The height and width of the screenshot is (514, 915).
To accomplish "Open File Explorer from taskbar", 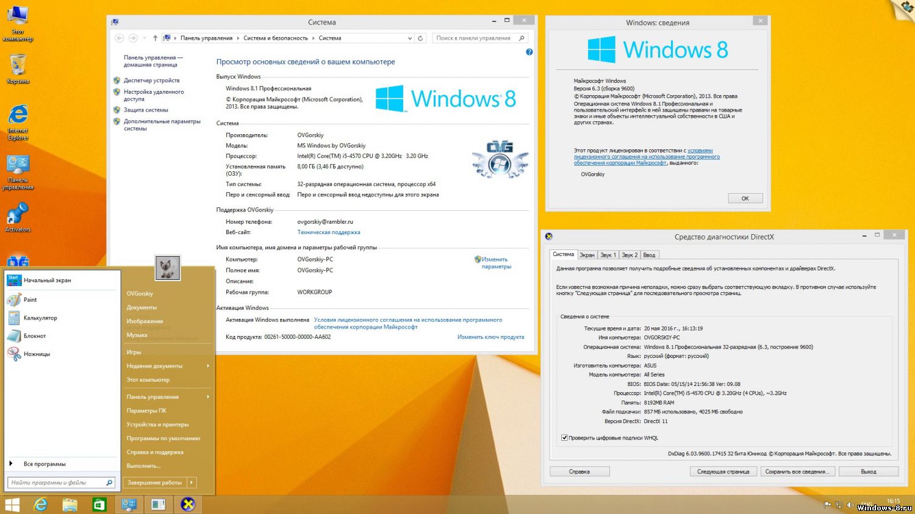I will click(x=70, y=504).
